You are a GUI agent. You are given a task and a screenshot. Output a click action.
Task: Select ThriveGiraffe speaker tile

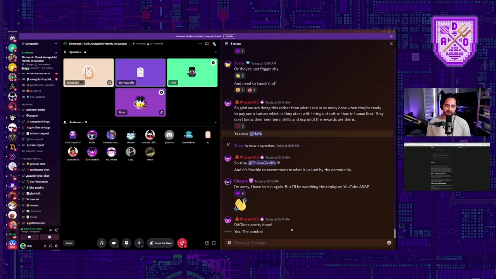pyautogui.click(x=140, y=72)
